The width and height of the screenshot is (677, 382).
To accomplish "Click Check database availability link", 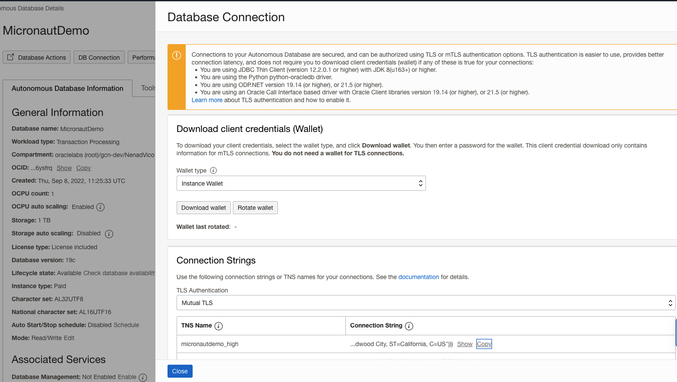I will pyautogui.click(x=119, y=273).
